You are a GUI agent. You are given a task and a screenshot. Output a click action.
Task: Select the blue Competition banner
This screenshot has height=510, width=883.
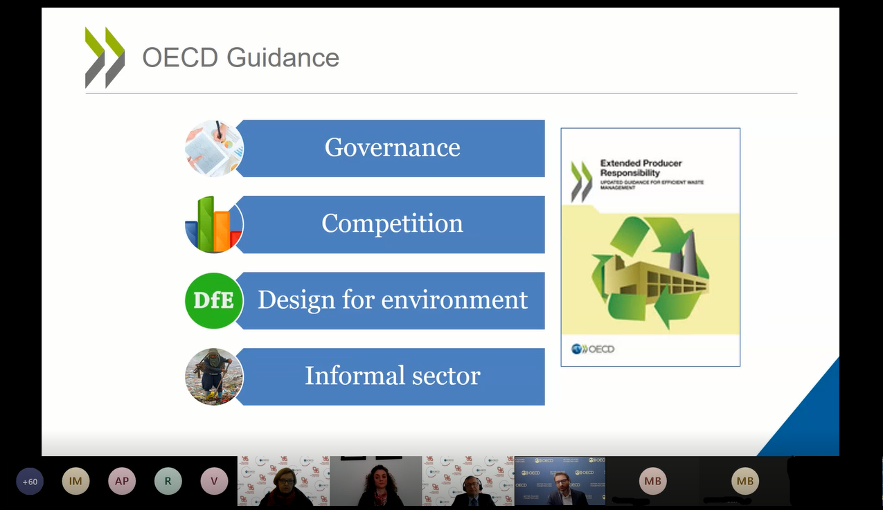coord(392,224)
